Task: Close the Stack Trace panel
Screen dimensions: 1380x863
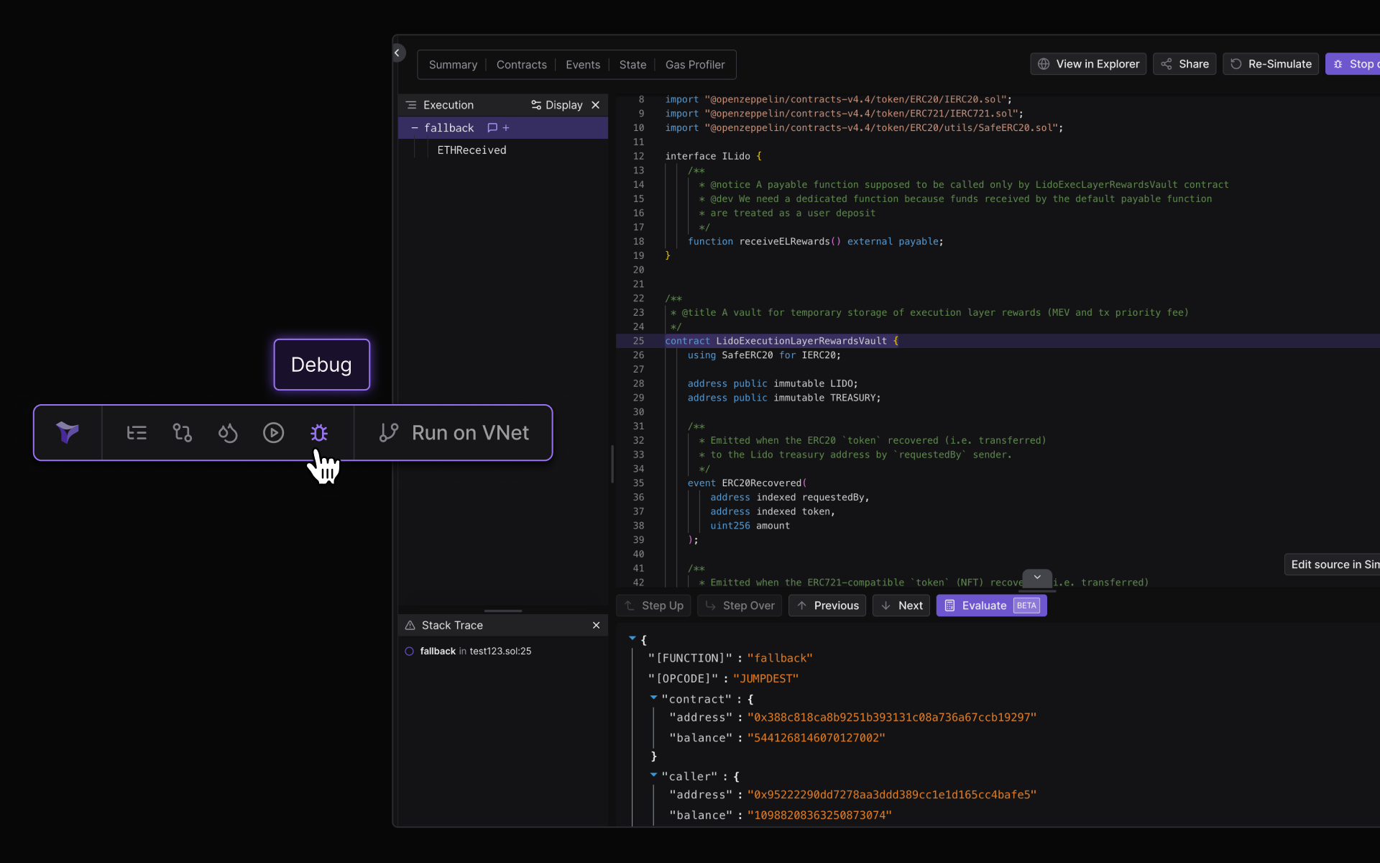Action: point(596,626)
